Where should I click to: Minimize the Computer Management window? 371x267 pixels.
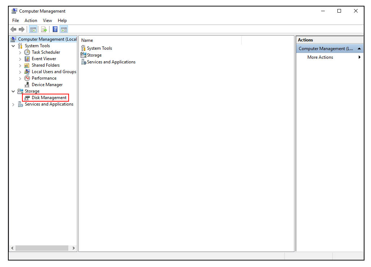(x=323, y=11)
